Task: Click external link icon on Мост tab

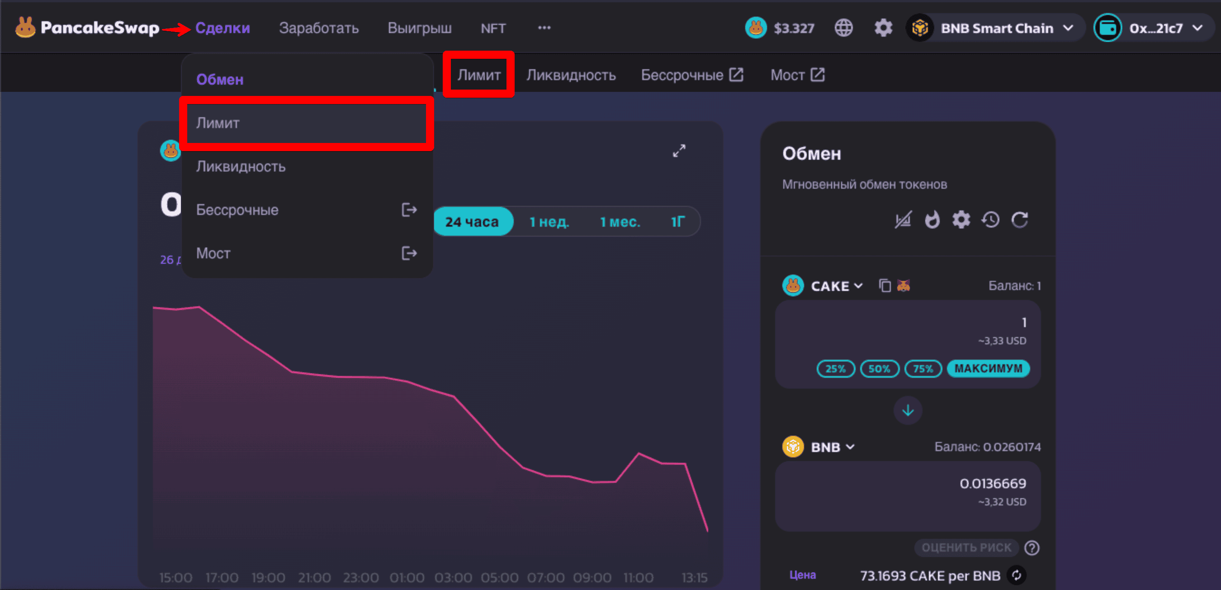Action: (x=817, y=75)
